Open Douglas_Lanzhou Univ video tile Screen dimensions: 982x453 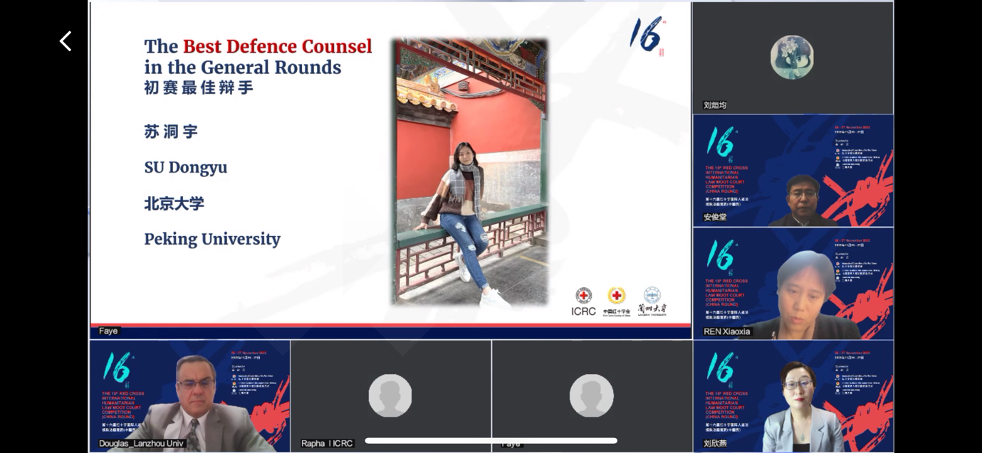point(189,395)
